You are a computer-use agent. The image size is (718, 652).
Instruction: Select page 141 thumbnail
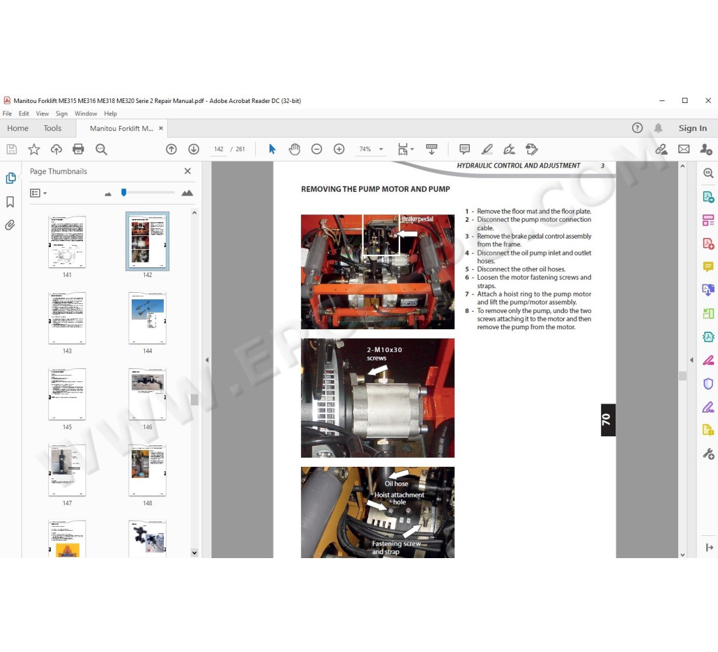tap(67, 242)
